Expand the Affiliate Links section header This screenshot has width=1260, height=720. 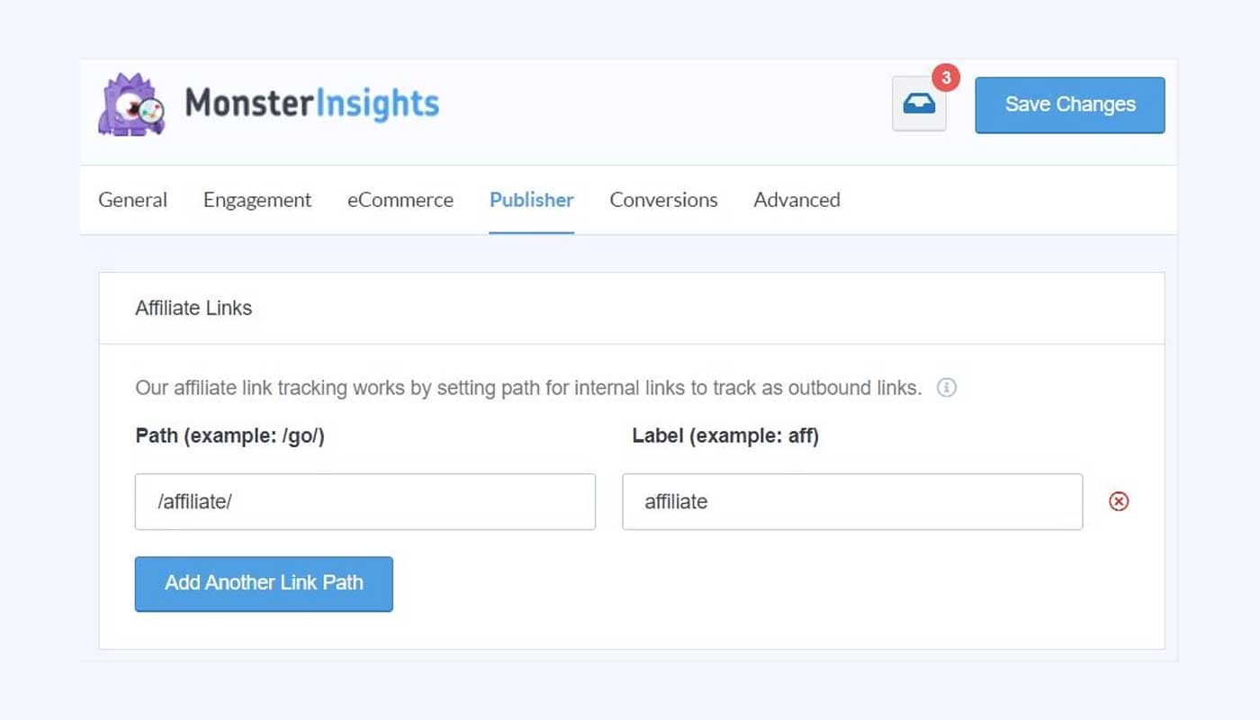pos(193,308)
